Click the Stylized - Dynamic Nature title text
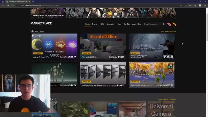 (x=141, y=85)
